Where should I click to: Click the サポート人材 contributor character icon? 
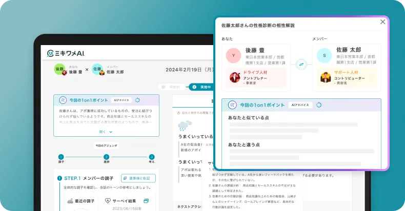click(x=326, y=77)
